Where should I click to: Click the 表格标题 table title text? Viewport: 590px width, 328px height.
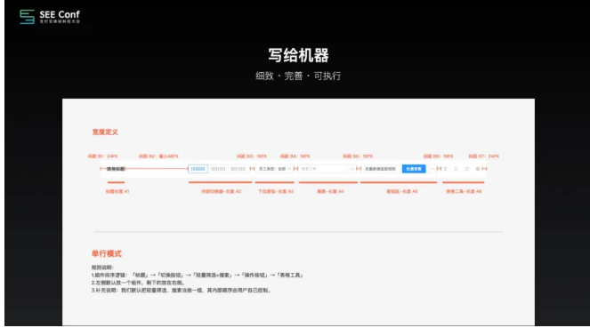[x=116, y=169]
